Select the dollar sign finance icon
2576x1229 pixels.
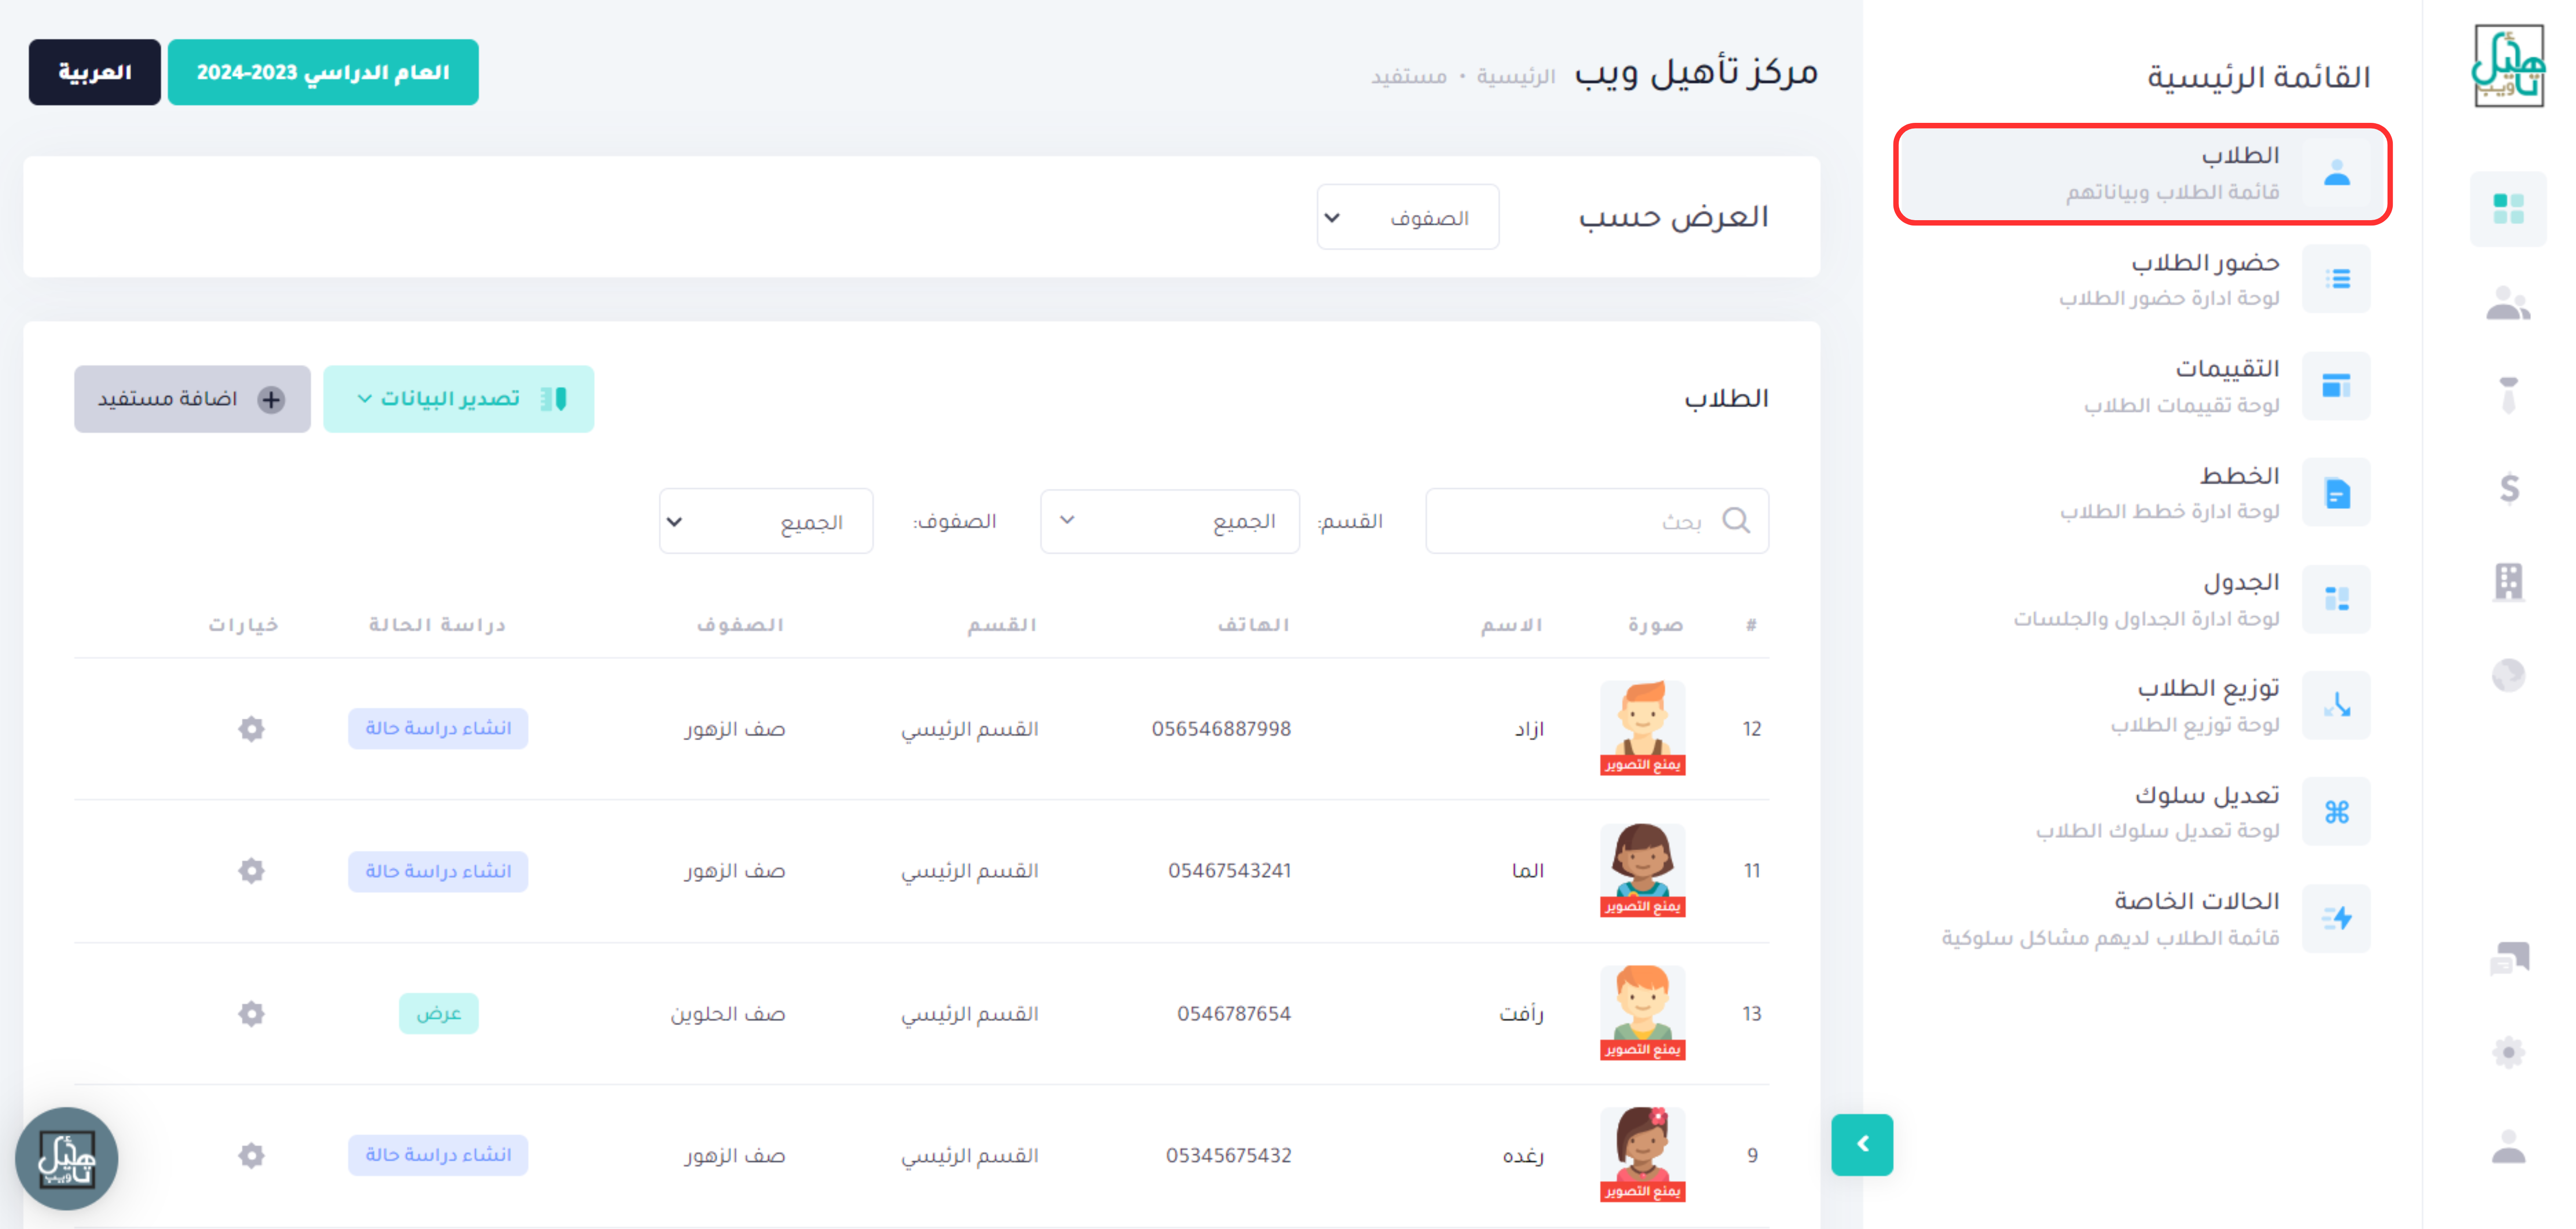[x=2508, y=488]
